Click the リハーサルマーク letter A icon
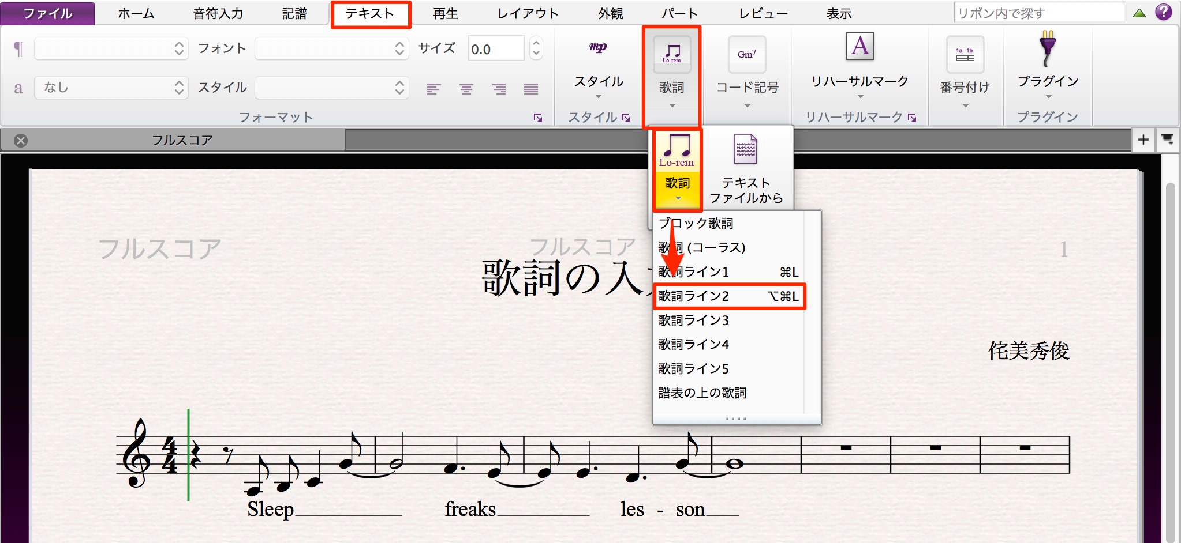Screen dimensions: 1181x543 point(860,46)
